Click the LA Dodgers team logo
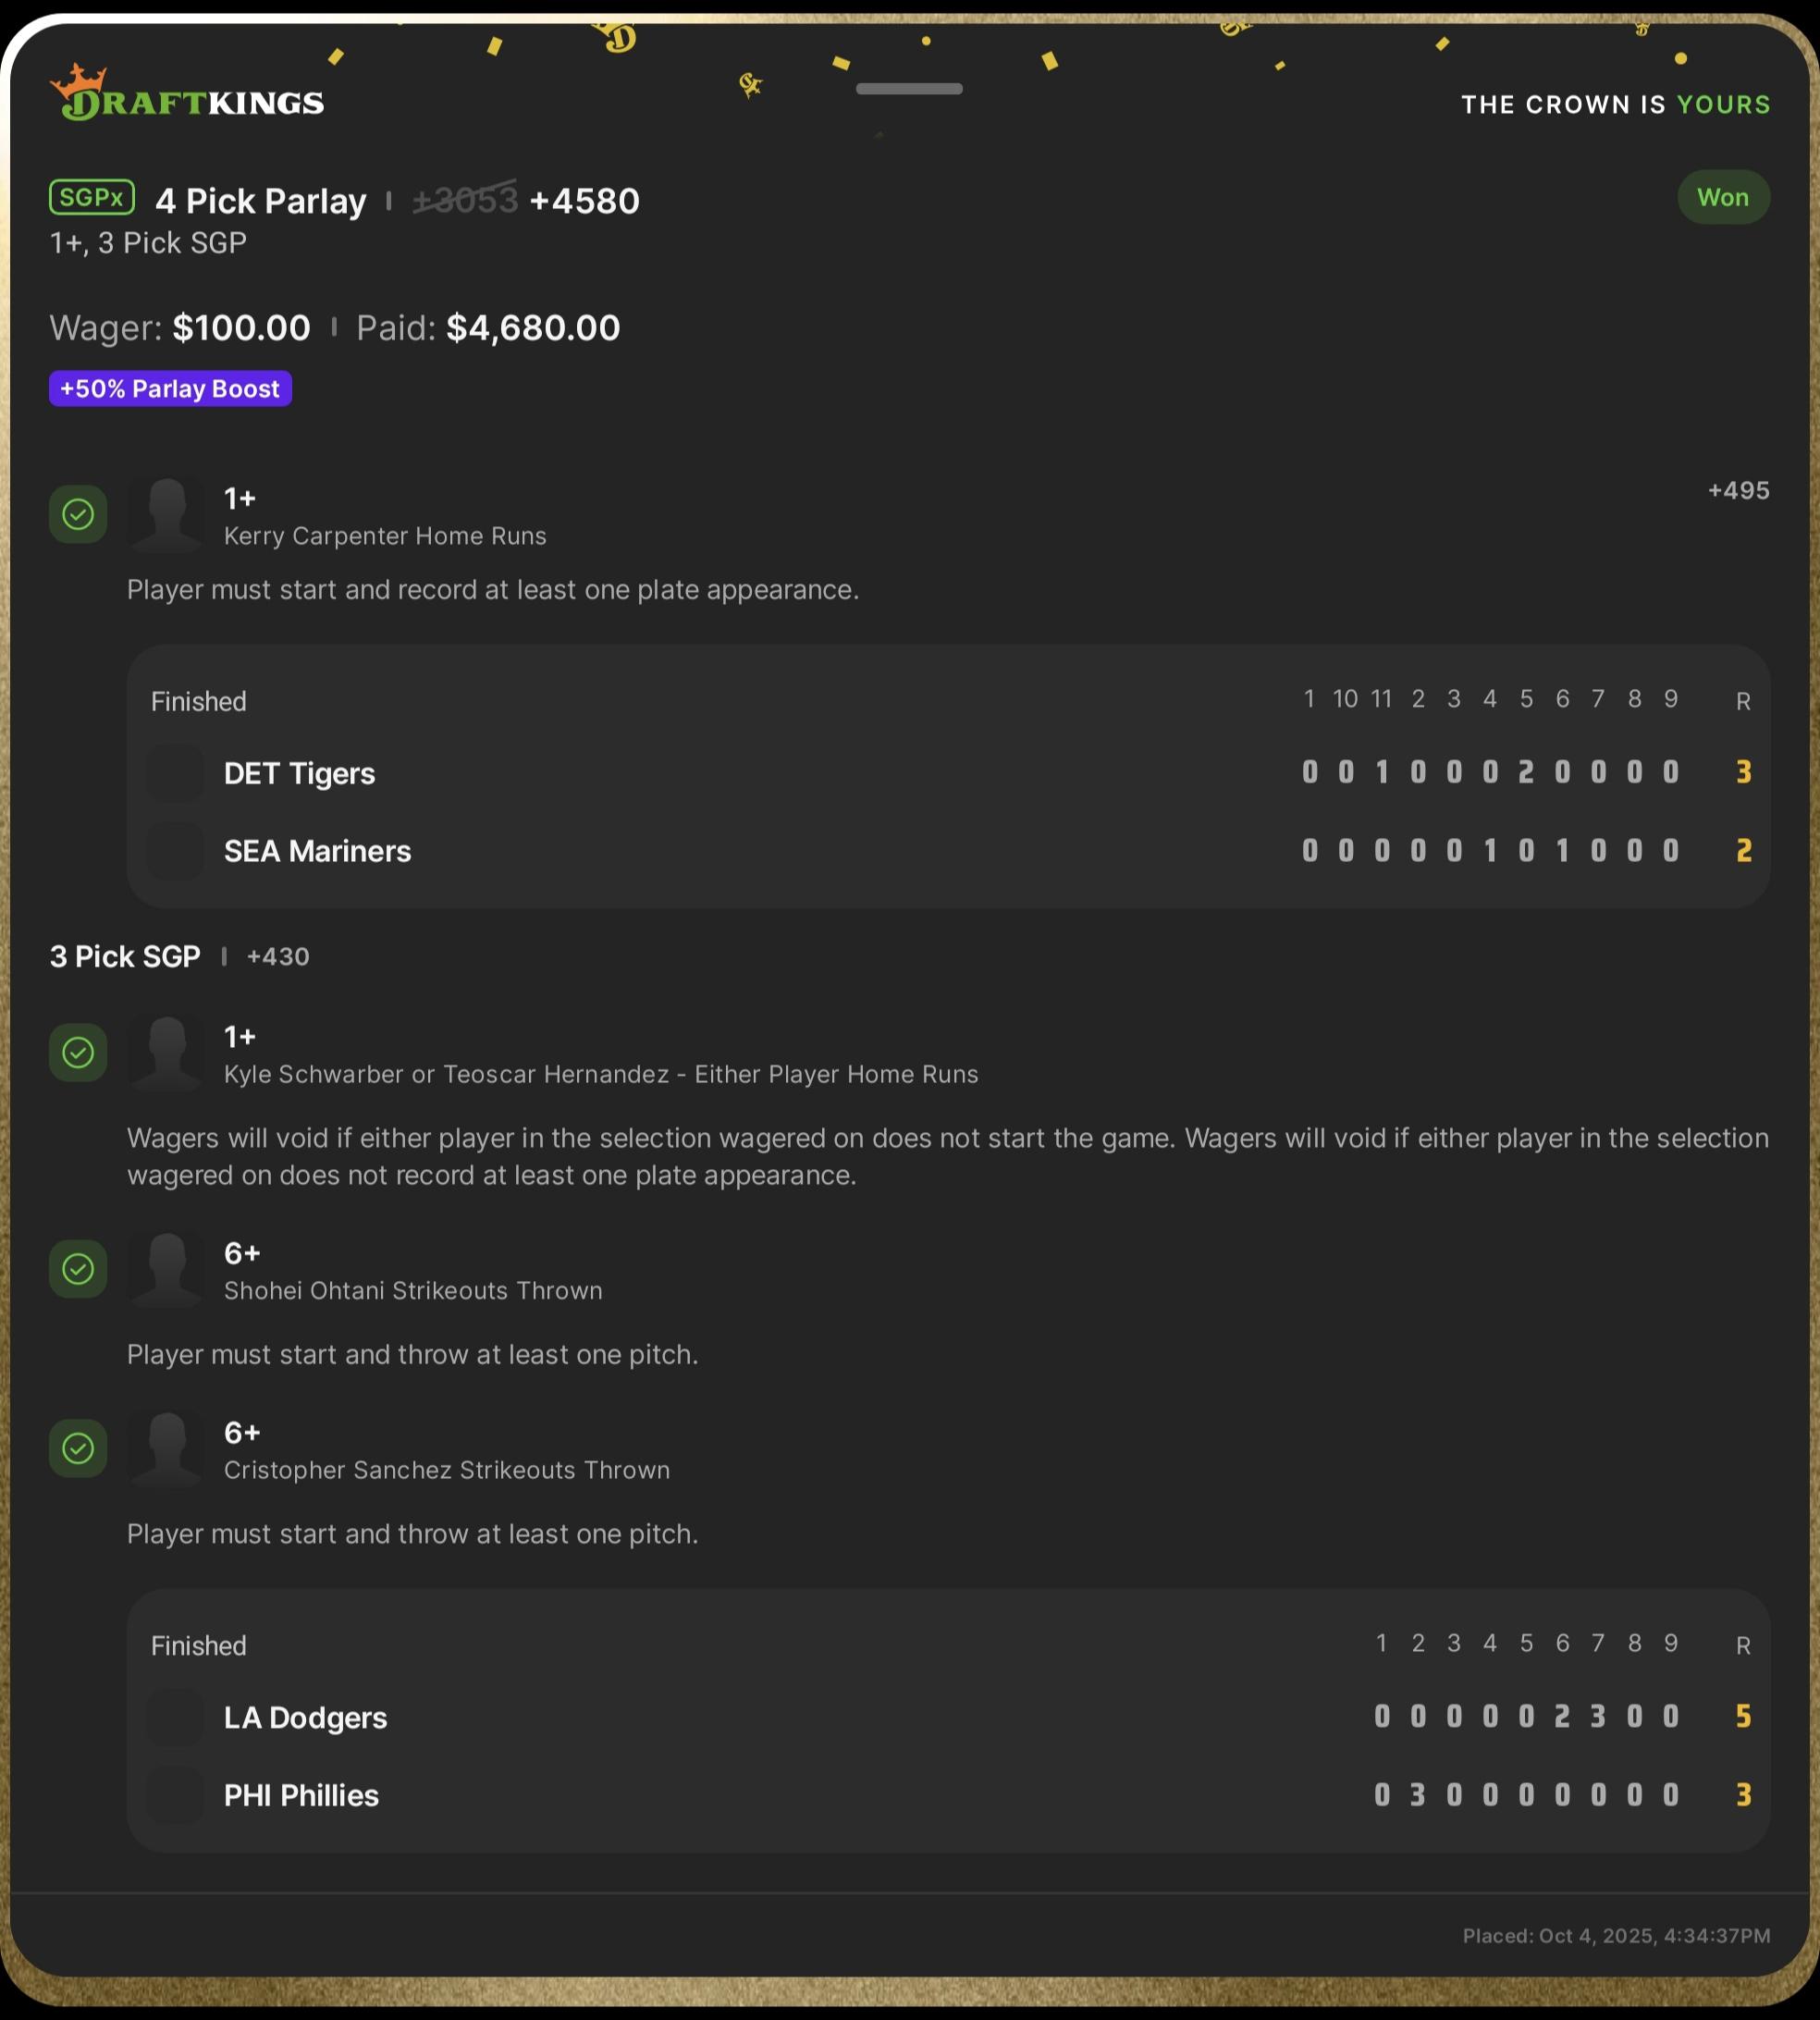Image resolution: width=1820 pixels, height=2020 pixels. click(x=176, y=1717)
